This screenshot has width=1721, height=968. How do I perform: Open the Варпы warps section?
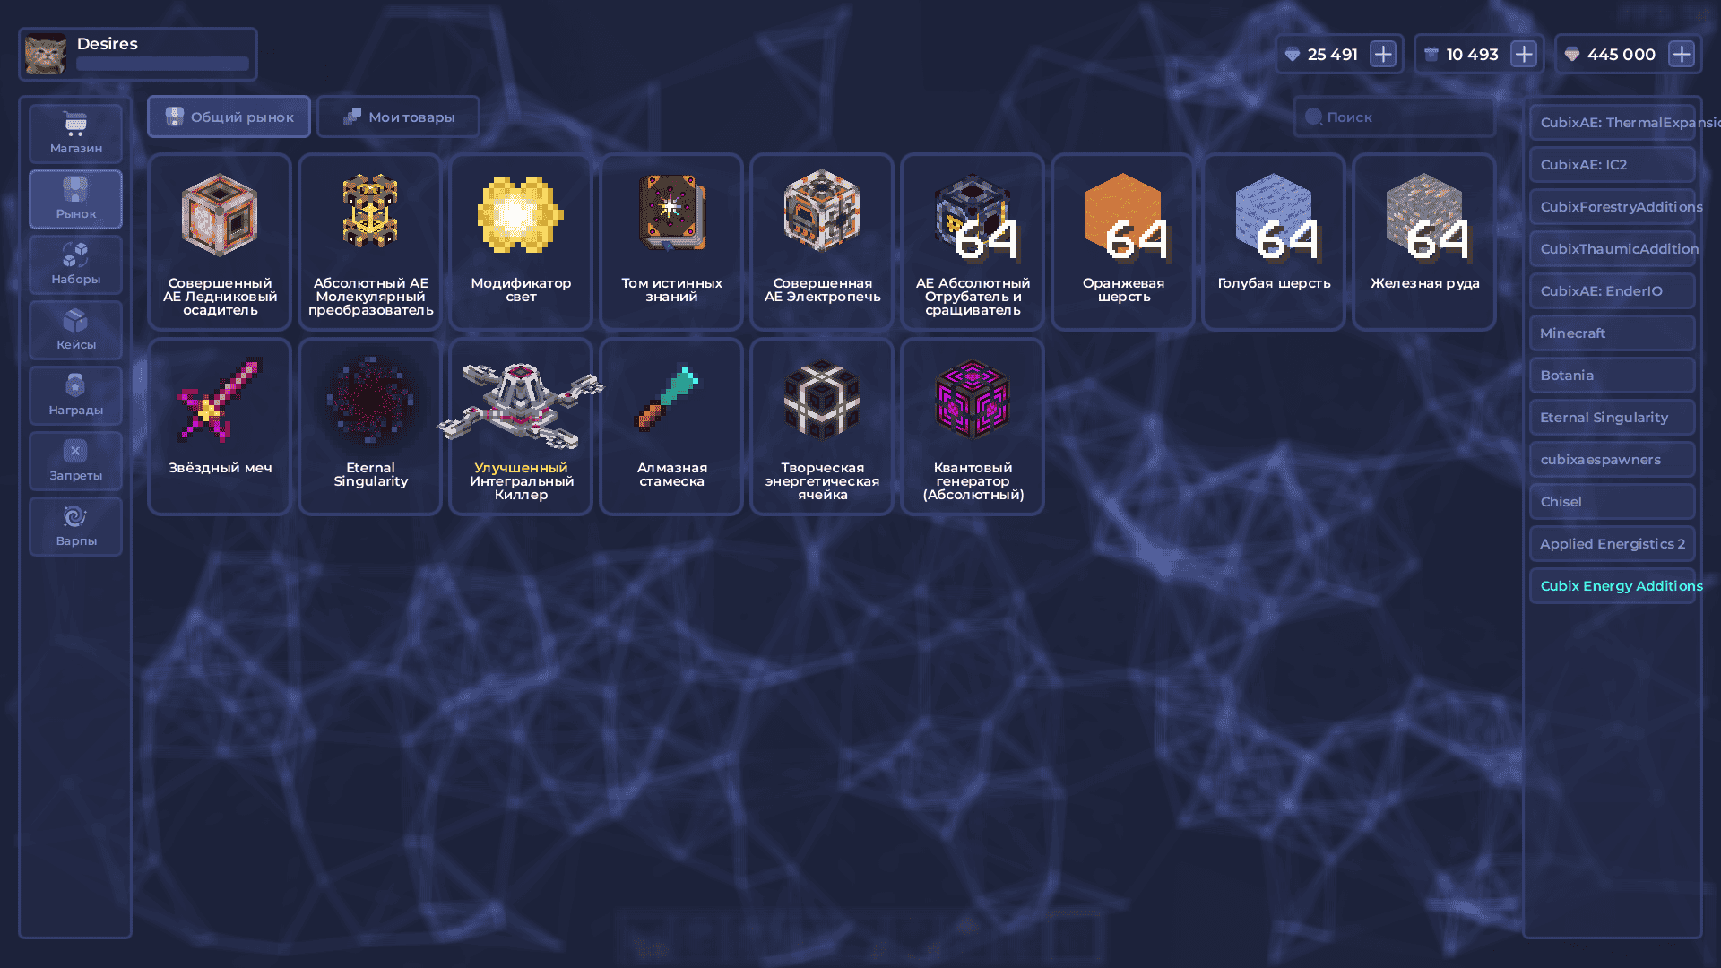[x=75, y=526]
